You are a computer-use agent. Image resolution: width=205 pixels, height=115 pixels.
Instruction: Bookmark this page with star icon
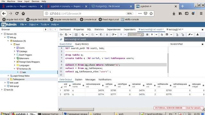click(151, 13)
